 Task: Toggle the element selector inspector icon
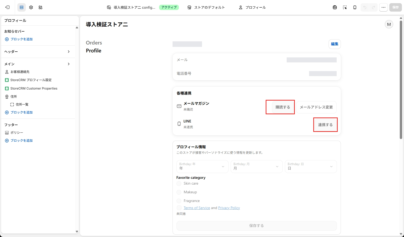click(x=345, y=7)
